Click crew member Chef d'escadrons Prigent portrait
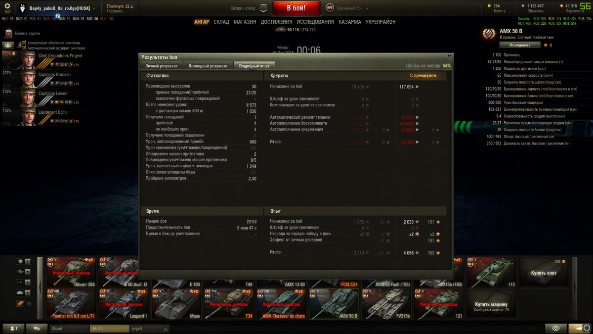Viewport: 593px width, 334px height. (x=29, y=60)
